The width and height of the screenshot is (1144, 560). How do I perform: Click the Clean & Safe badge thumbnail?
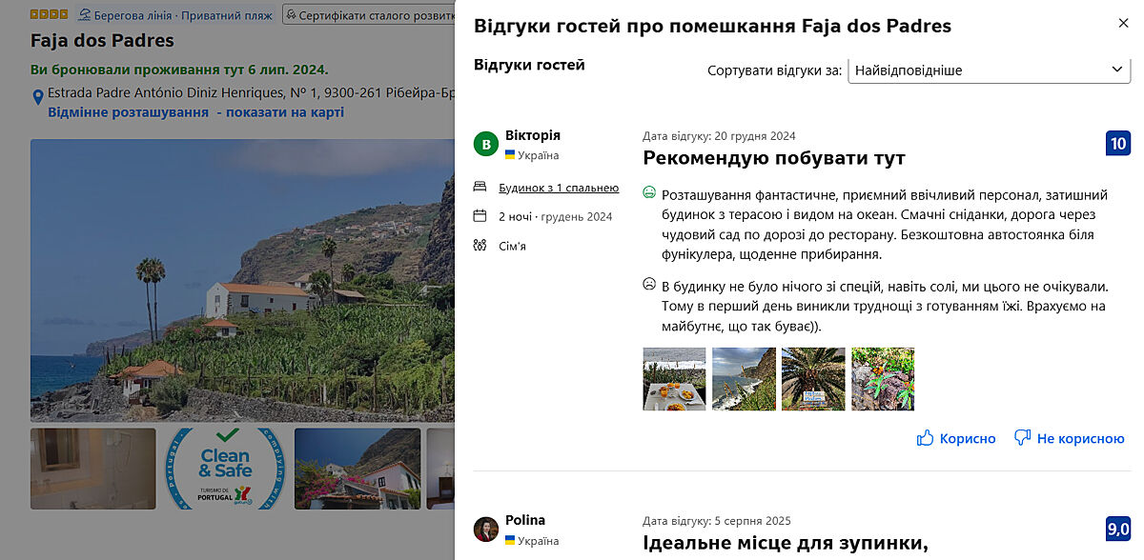click(x=225, y=469)
